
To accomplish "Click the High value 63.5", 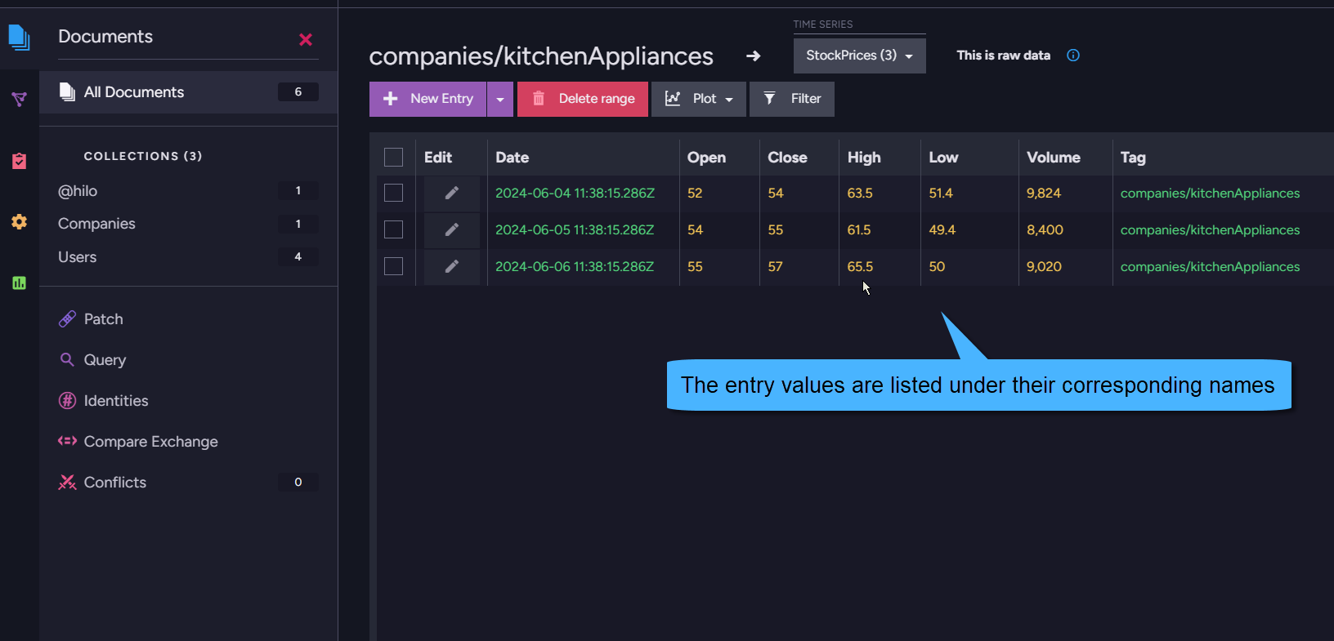I will coord(860,194).
